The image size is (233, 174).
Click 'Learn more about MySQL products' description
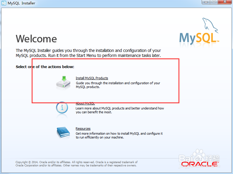[120, 110]
